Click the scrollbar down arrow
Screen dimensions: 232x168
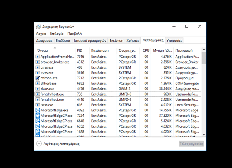pyautogui.click(x=204, y=134)
